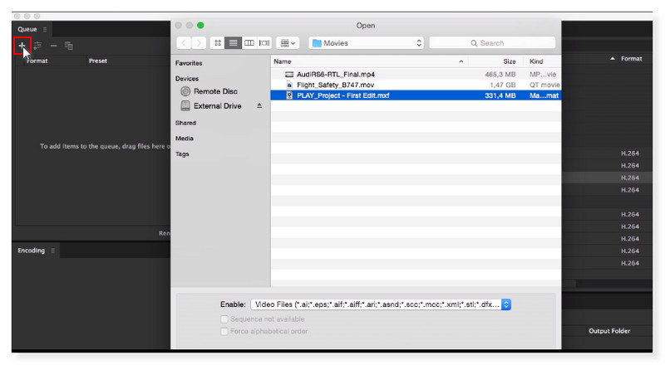Screen dimensions: 665x365
Task: Select Remote Disc in sidebar
Action: pos(215,91)
